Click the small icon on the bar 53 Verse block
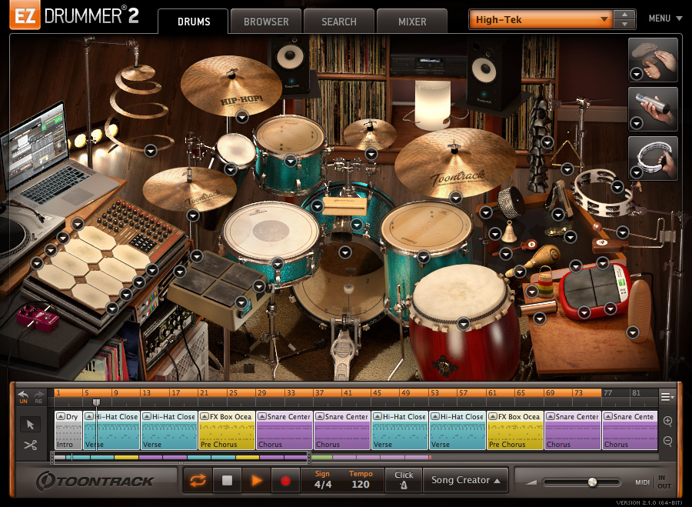This screenshot has width=692, height=507. point(435,416)
